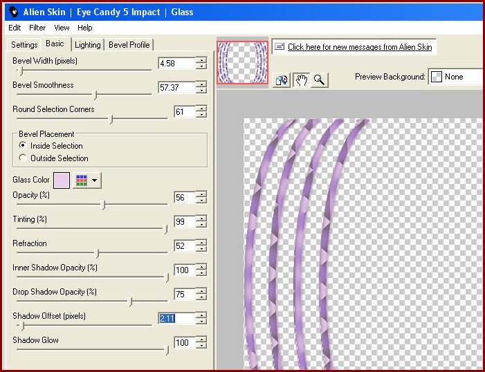This screenshot has width=485, height=372.
Task: Decrease Bevel Smoothness with down spinner
Action: [x=201, y=91]
